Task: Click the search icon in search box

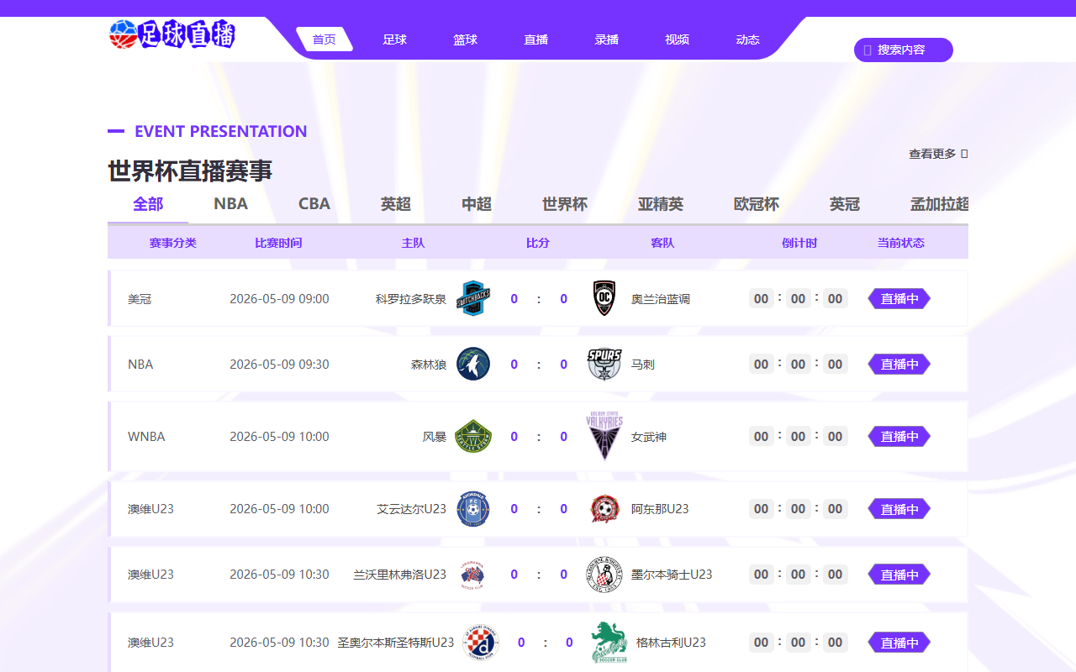Action: [x=868, y=50]
